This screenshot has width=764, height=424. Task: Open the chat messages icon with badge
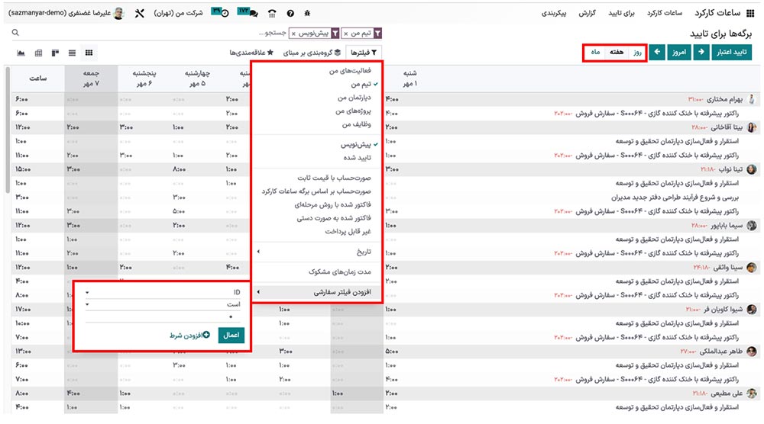(x=249, y=13)
